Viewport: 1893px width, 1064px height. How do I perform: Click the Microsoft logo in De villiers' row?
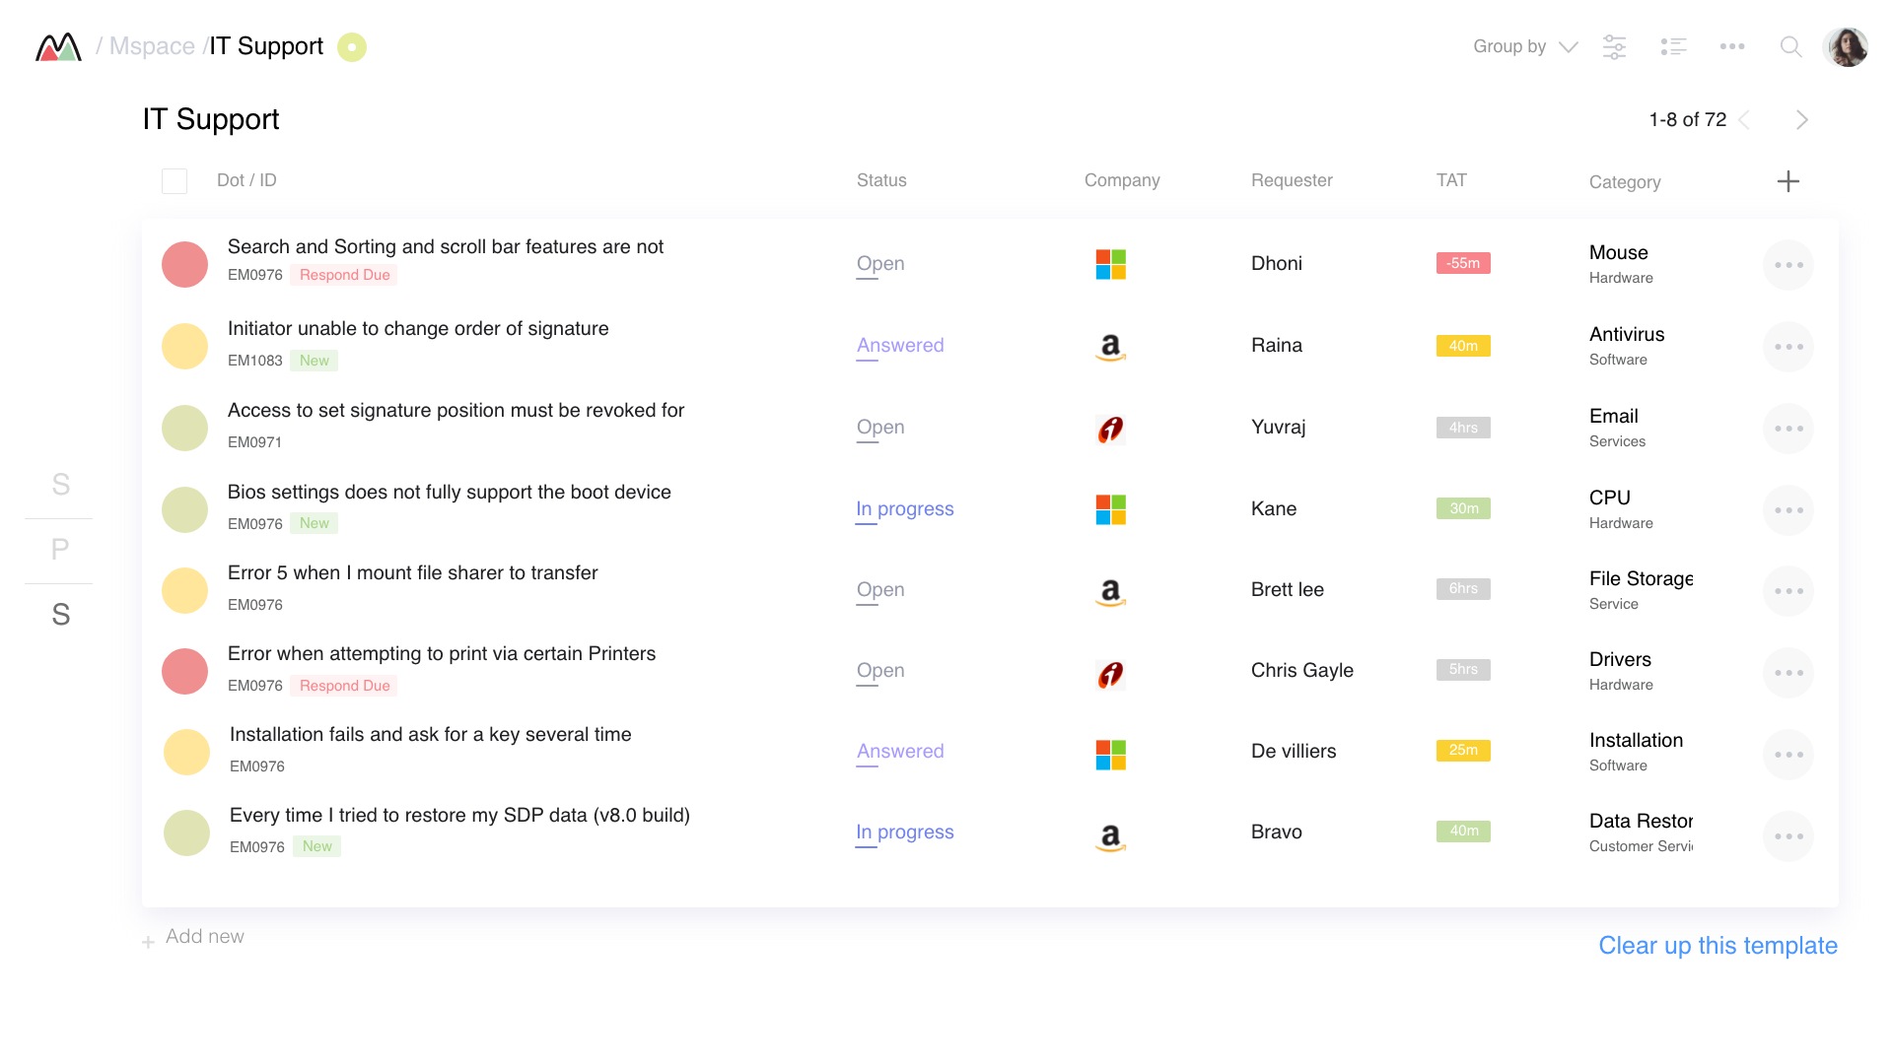point(1111,755)
